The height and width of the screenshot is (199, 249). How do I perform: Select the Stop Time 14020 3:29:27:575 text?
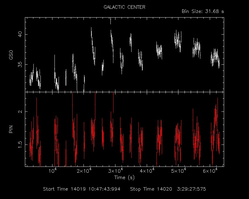click(168, 189)
